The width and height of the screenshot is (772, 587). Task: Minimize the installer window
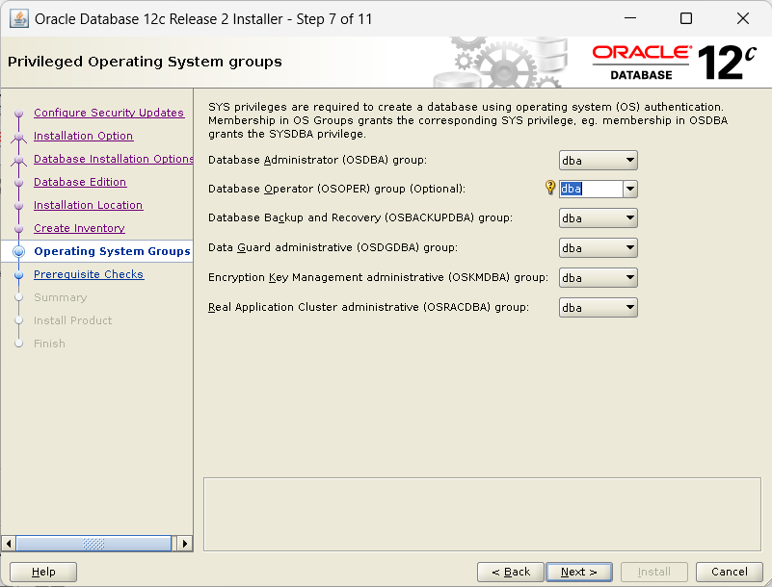(x=630, y=18)
